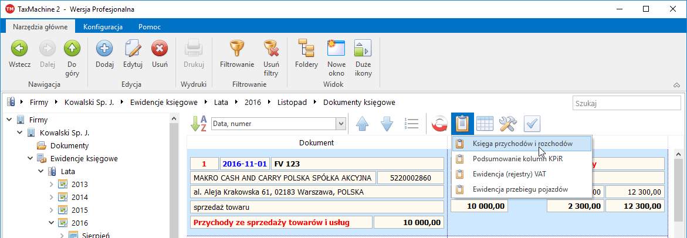
Task: Switch to Duże ikony view
Action: coord(363,58)
